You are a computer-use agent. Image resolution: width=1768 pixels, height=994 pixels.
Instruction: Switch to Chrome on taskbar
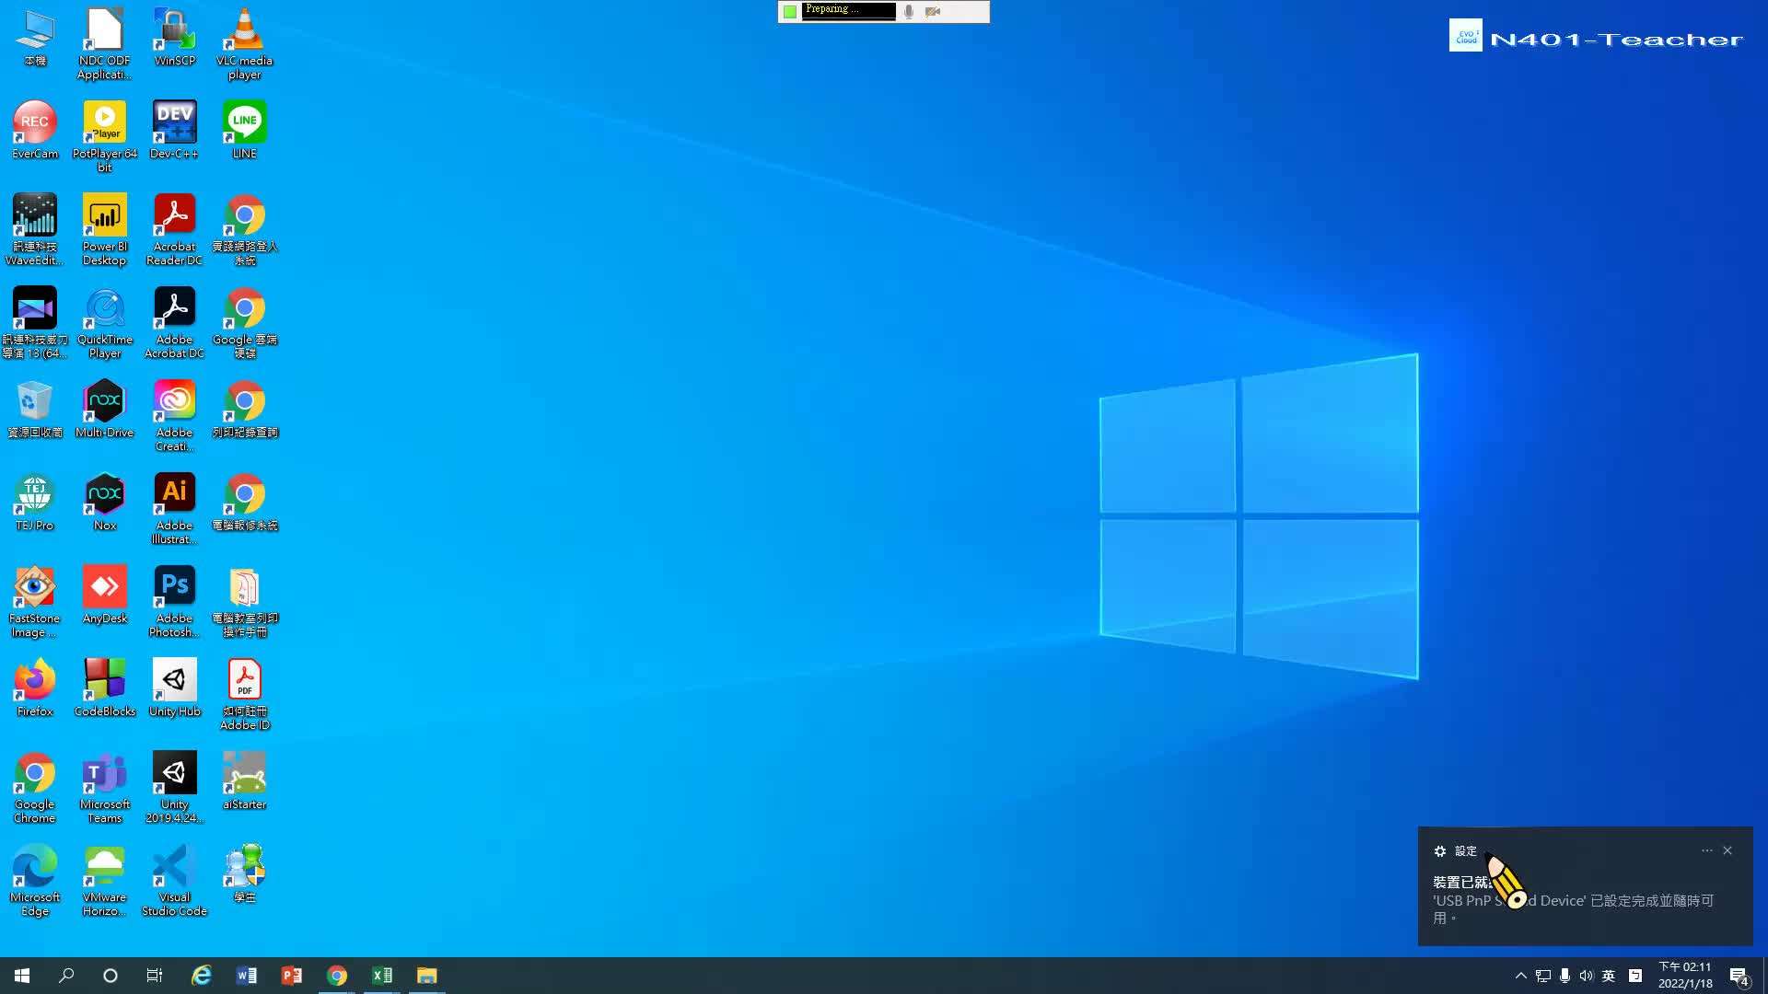(336, 976)
